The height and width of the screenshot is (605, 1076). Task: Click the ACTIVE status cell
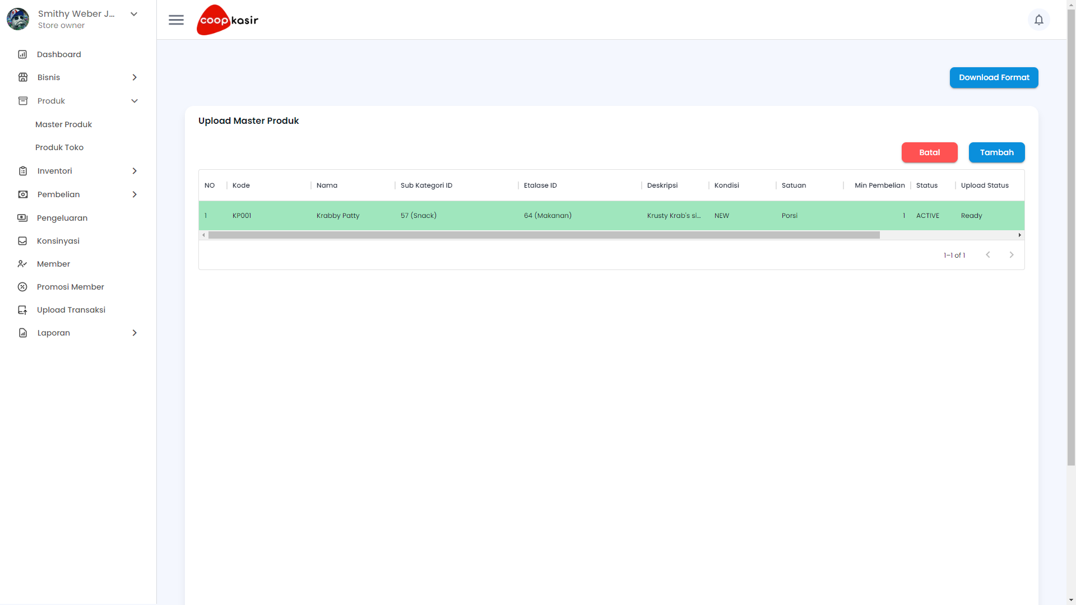[933, 216]
